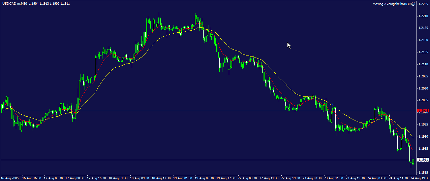
Task: Click the 23 Aug 19:30 time label
Action: [x=355, y=178]
